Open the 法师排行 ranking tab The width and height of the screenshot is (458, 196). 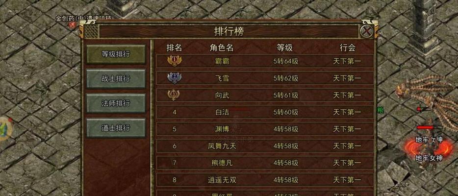pyautogui.click(x=116, y=103)
